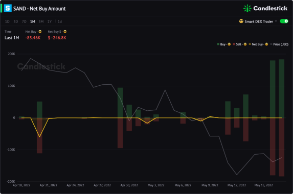Click the sunglasses emoji beside Smart DEX Trader
This screenshot has width=293, height=194.
[x=241, y=21]
